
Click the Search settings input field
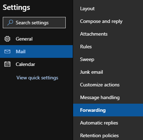[34, 23]
